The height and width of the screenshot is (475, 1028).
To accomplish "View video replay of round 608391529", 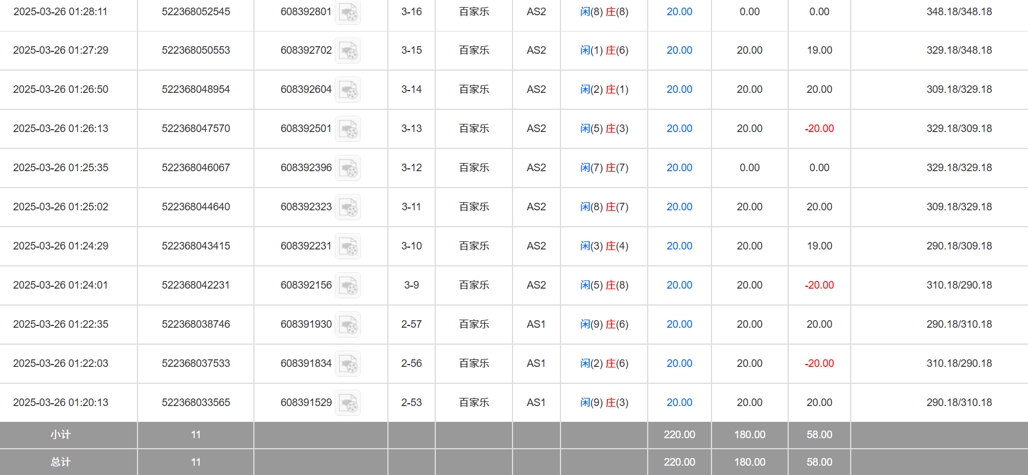I will coord(348,403).
